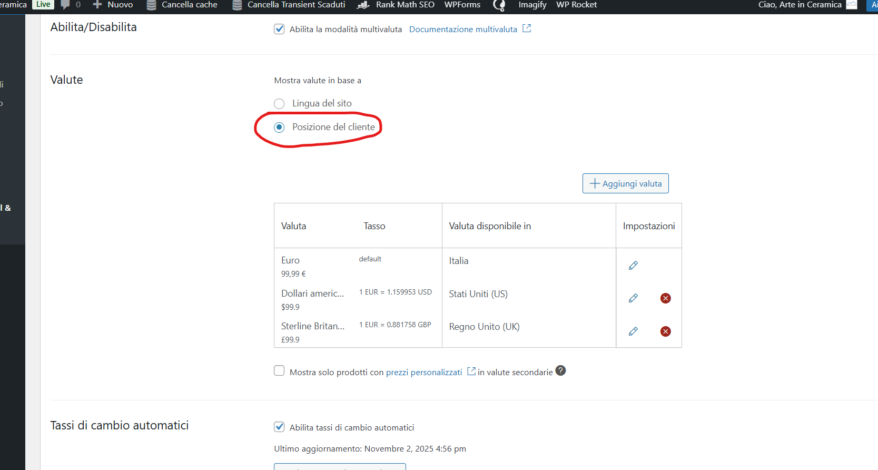Delete the Sterline Britanniche currency

[666, 331]
